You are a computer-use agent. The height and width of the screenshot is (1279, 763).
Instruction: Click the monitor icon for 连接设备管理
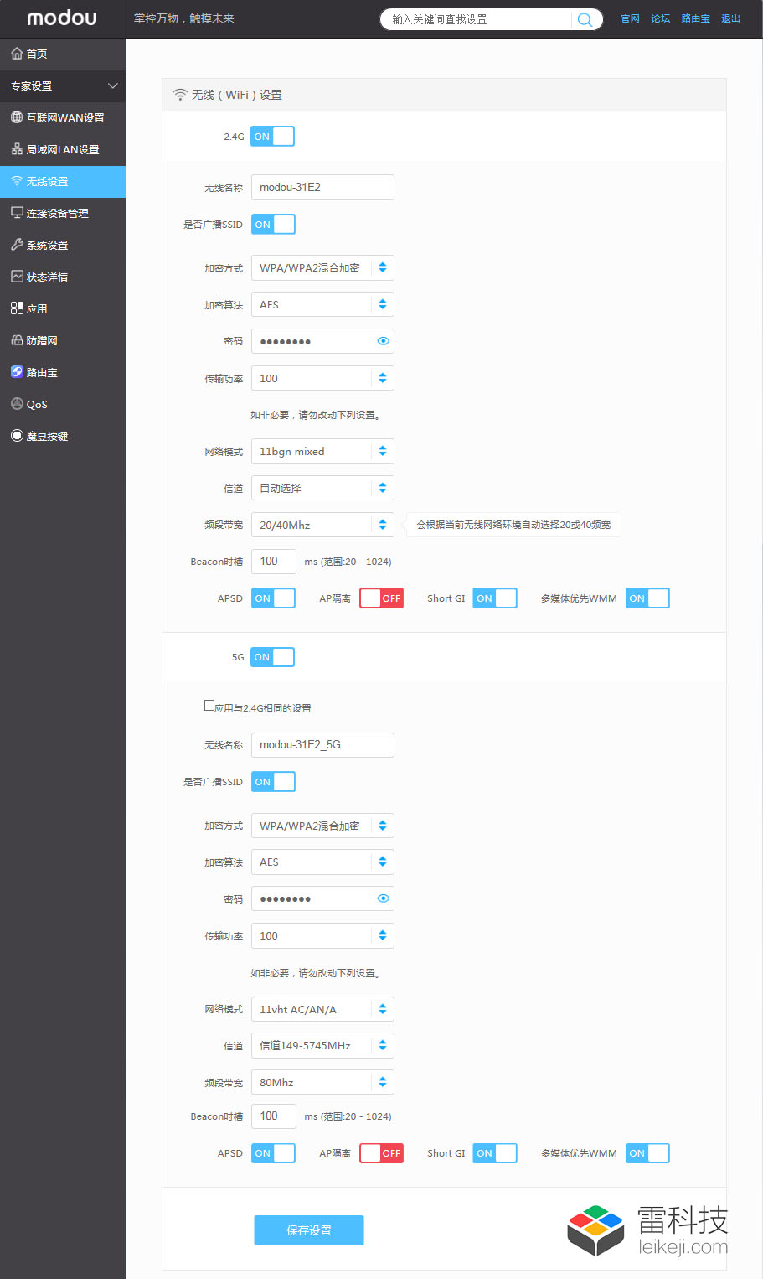(x=17, y=213)
